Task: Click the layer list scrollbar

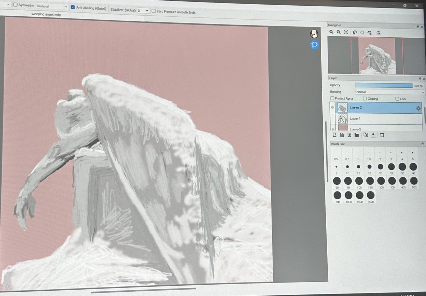Action: [x=424, y=114]
